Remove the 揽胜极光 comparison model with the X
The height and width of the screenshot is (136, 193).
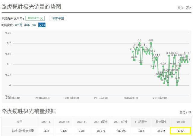click(42, 19)
